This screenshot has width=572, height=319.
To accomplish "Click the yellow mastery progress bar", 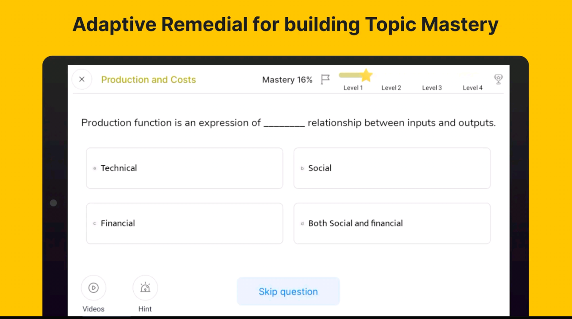I will coord(352,75).
